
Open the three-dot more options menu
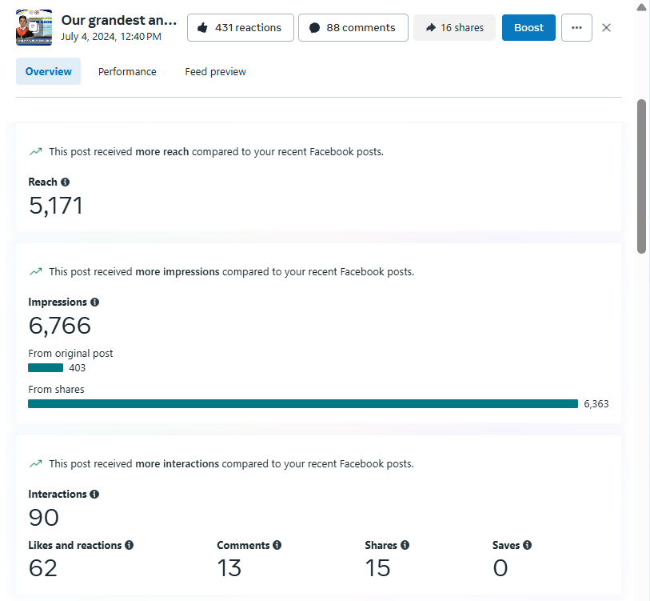(576, 27)
